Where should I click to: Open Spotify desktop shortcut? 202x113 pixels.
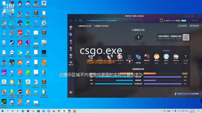click(x=28, y=23)
